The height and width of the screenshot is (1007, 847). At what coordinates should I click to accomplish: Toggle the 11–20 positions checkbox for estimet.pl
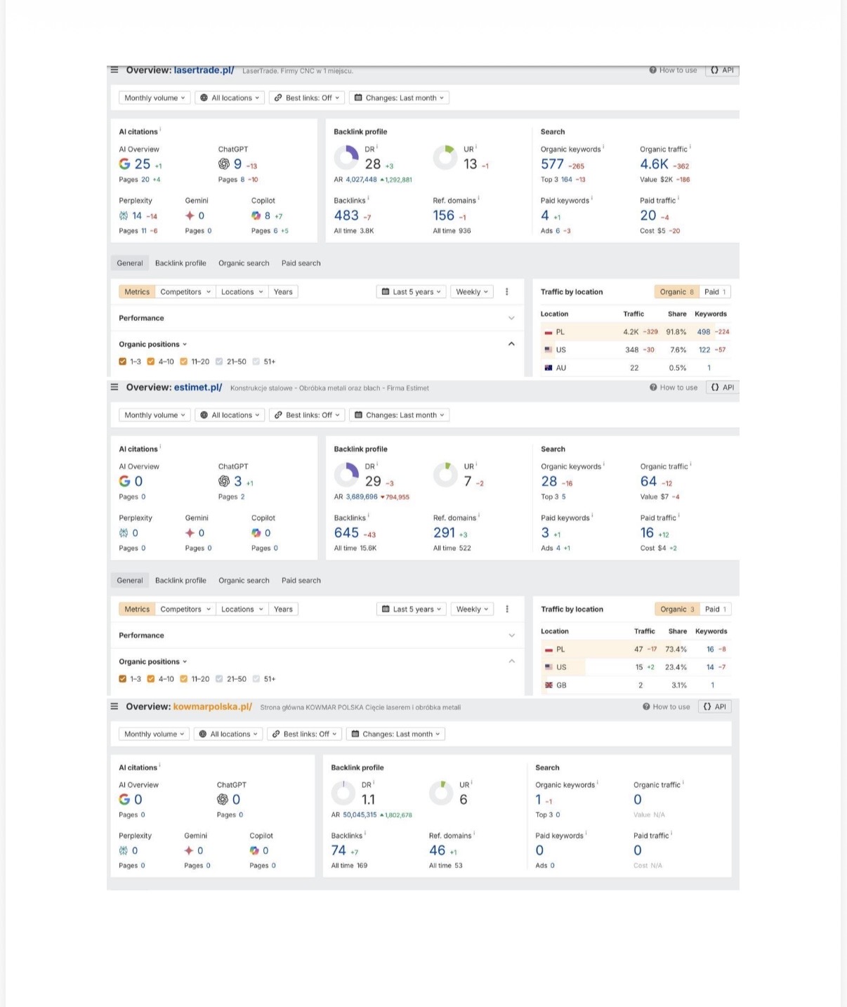(x=184, y=679)
